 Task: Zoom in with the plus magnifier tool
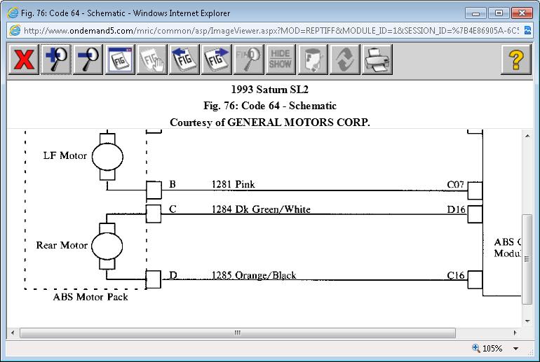55,60
